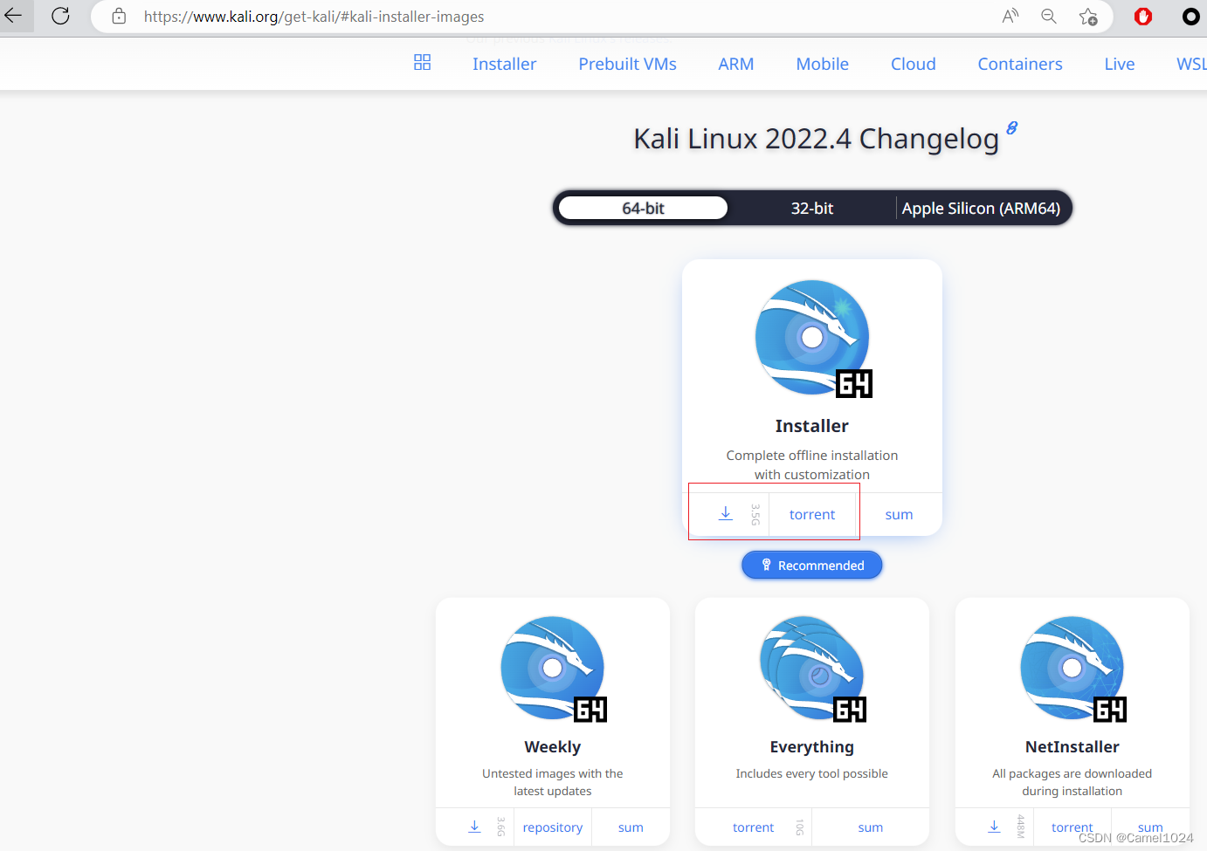The height and width of the screenshot is (851, 1207).
Task: Click 'Includes every tool possible' text
Action: click(812, 773)
